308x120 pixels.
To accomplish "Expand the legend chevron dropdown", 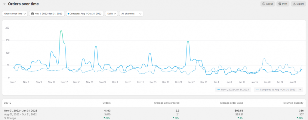I will (x=300, y=90).
